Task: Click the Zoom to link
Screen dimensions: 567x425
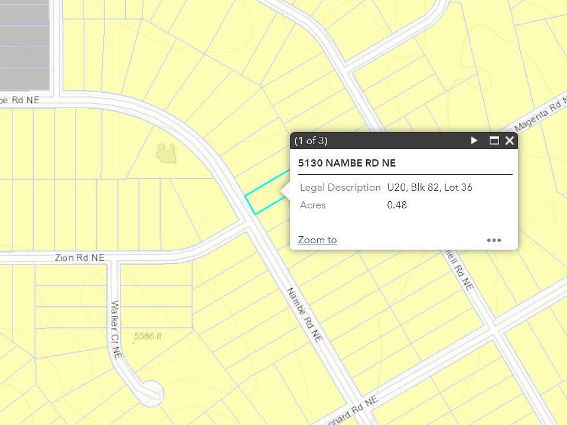Action: click(318, 240)
